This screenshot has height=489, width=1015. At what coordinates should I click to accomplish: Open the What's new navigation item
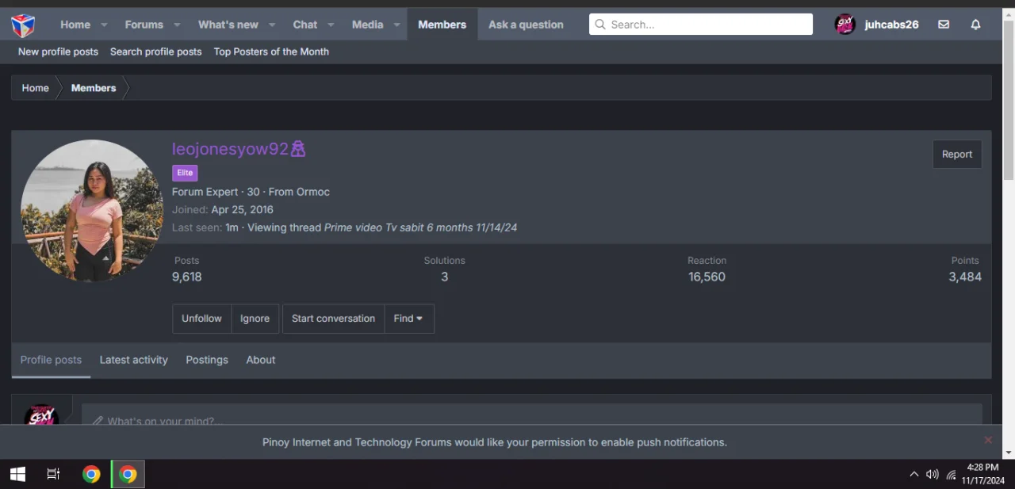pos(228,25)
